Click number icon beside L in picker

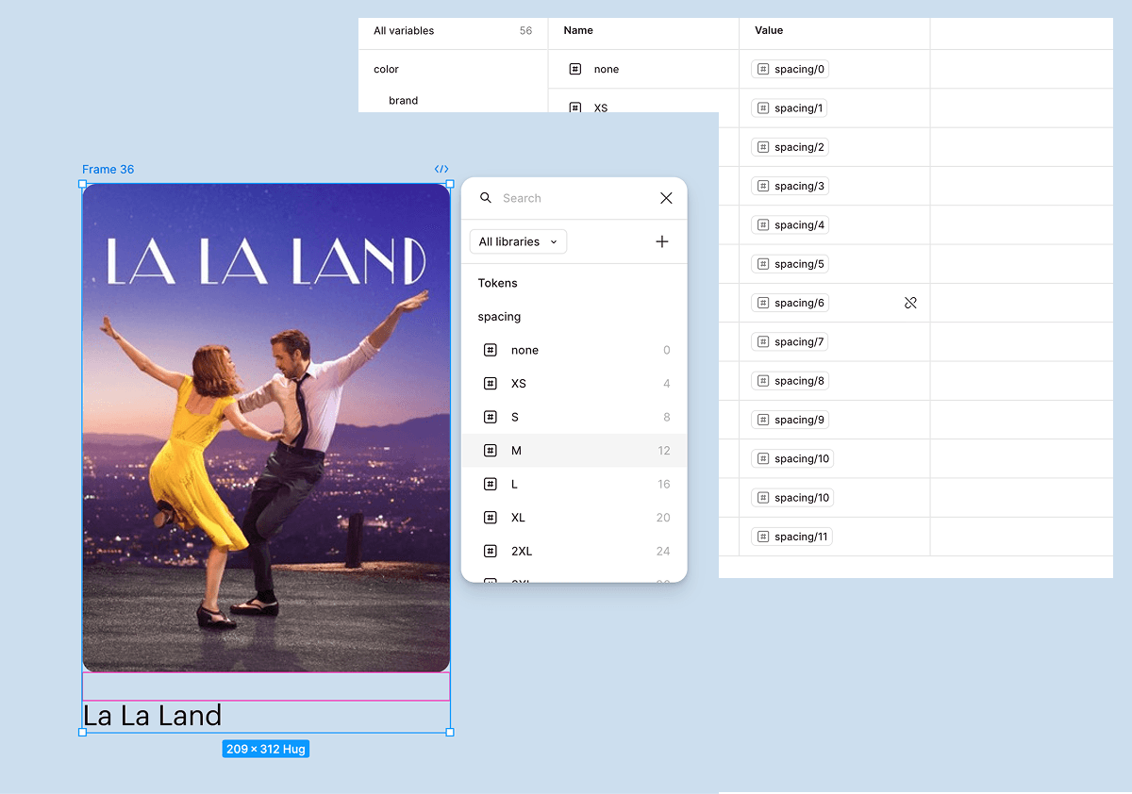point(491,484)
